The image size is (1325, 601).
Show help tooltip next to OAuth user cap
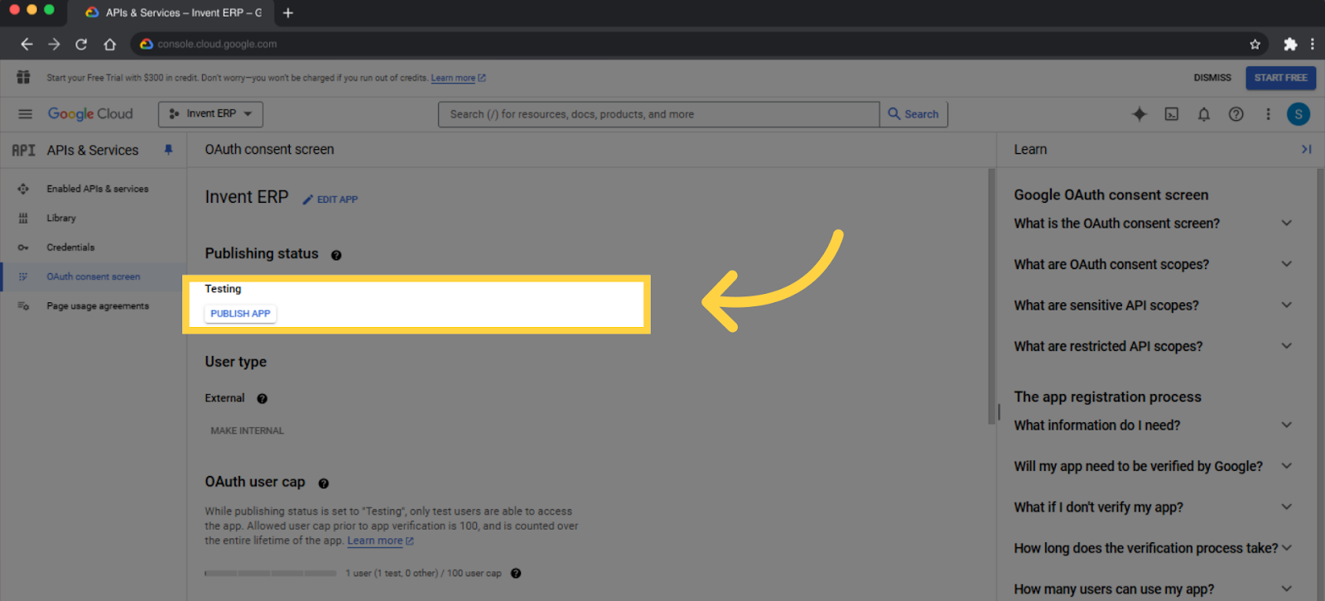[324, 483]
